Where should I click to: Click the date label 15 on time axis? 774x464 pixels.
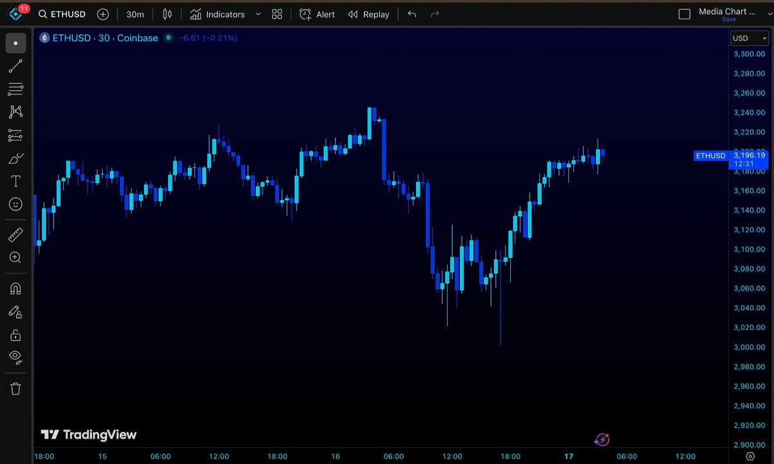click(102, 456)
